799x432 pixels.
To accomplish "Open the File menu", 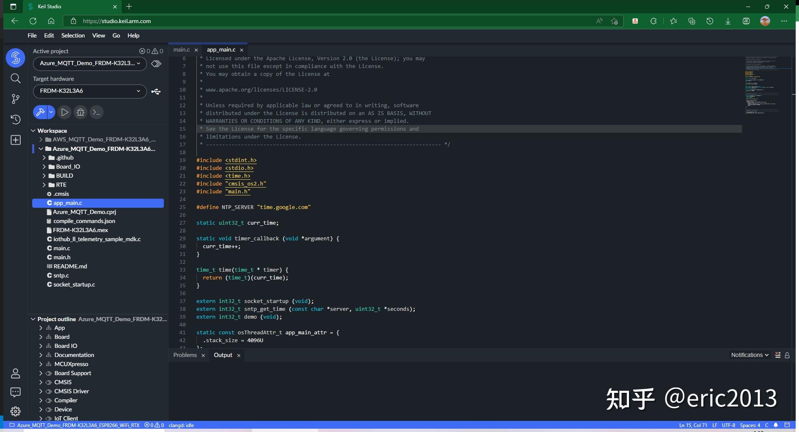I will click(x=32, y=35).
